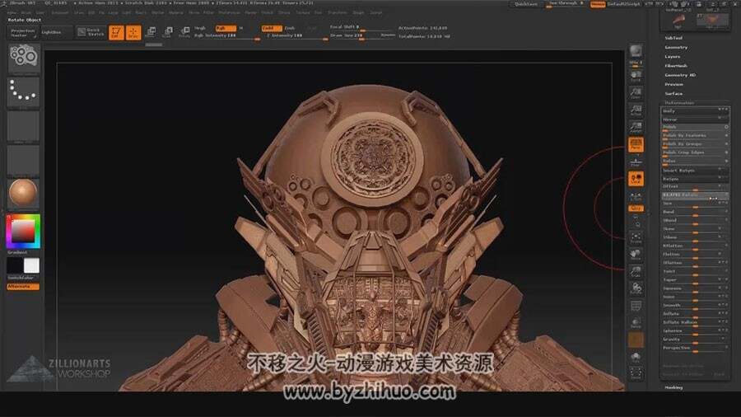Toggle Edit mode button
The width and height of the screenshot is (741, 417).
(116, 33)
